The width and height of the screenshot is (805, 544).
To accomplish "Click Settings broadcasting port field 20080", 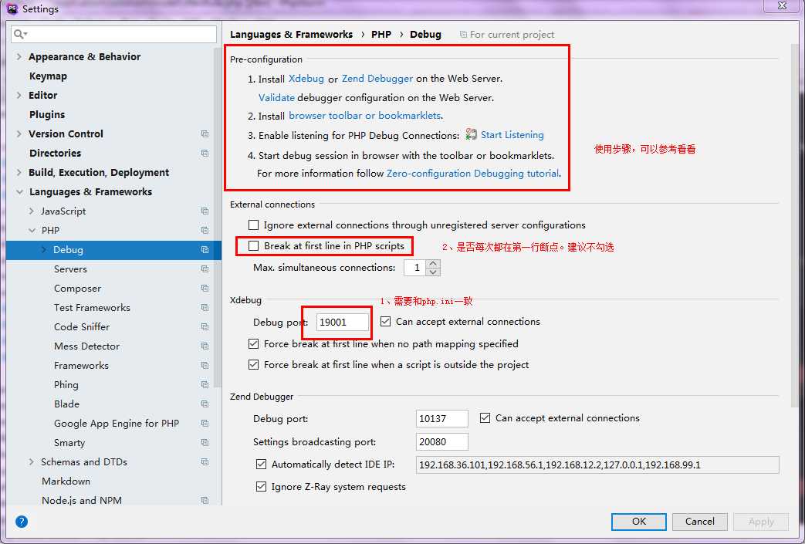I will (x=442, y=442).
